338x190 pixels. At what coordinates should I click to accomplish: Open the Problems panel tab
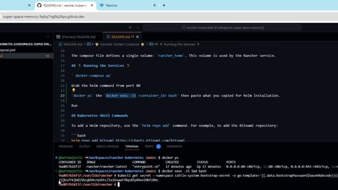pyautogui.click(x=65, y=147)
